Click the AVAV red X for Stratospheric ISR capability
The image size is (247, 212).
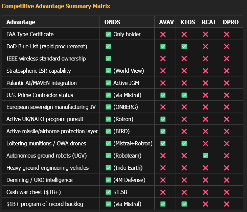tap(163, 71)
